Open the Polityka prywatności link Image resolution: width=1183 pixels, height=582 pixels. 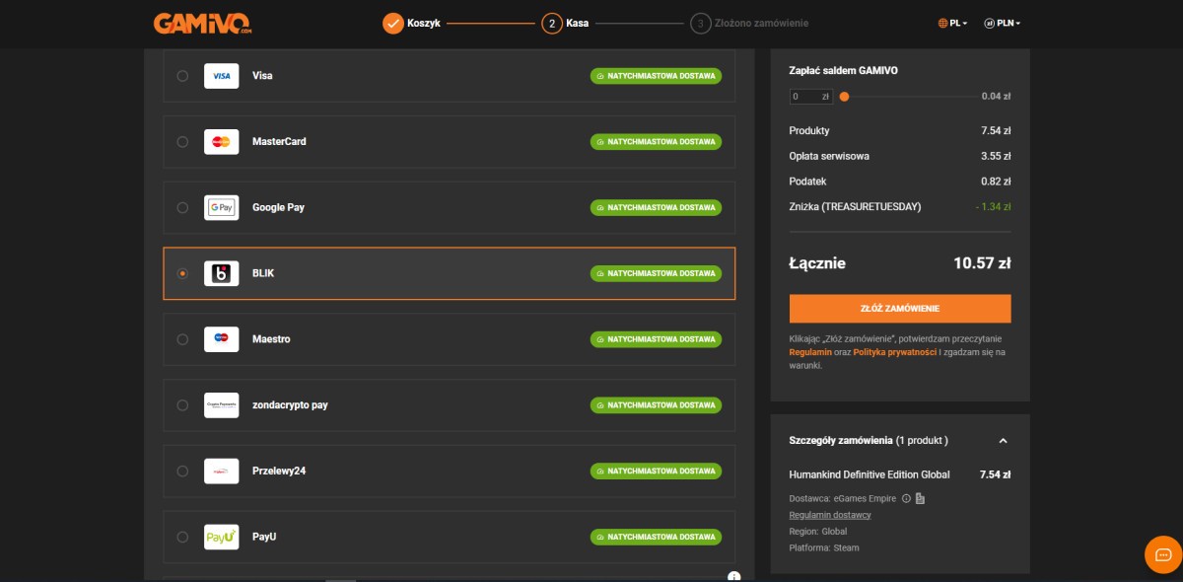pos(895,352)
